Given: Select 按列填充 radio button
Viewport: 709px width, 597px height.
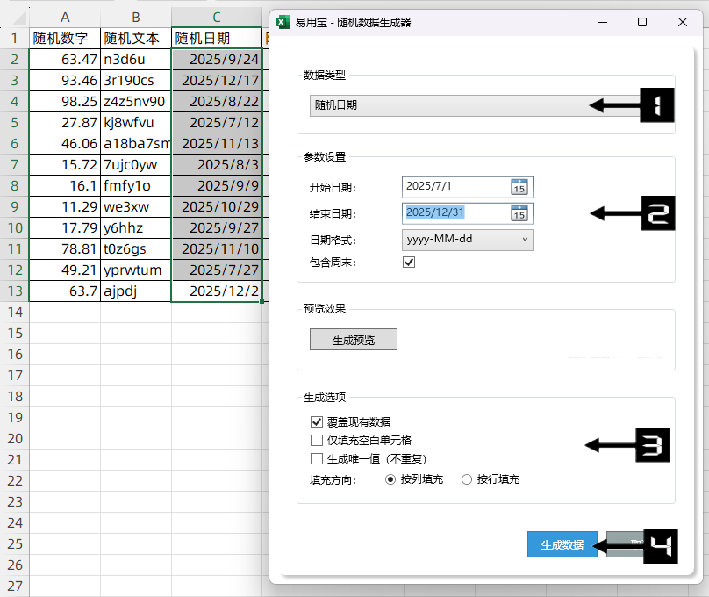Looking at the screenshot, I should pos(391,479).
